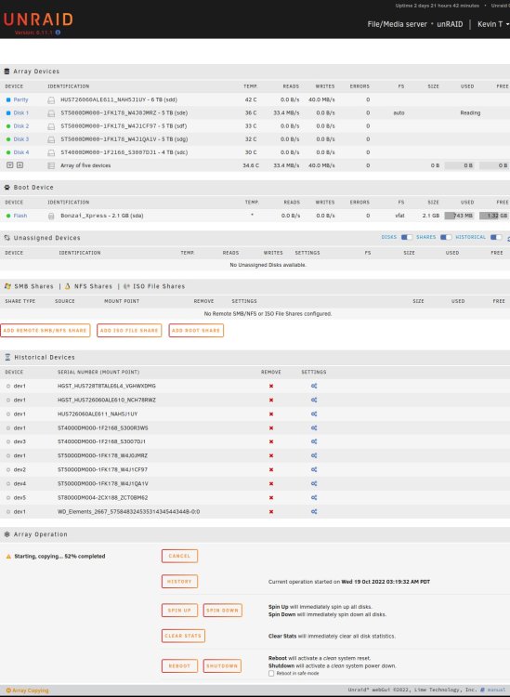Click the Add Remote SMB/NFS Share button
Screen dimensions: 510x697
46,330
